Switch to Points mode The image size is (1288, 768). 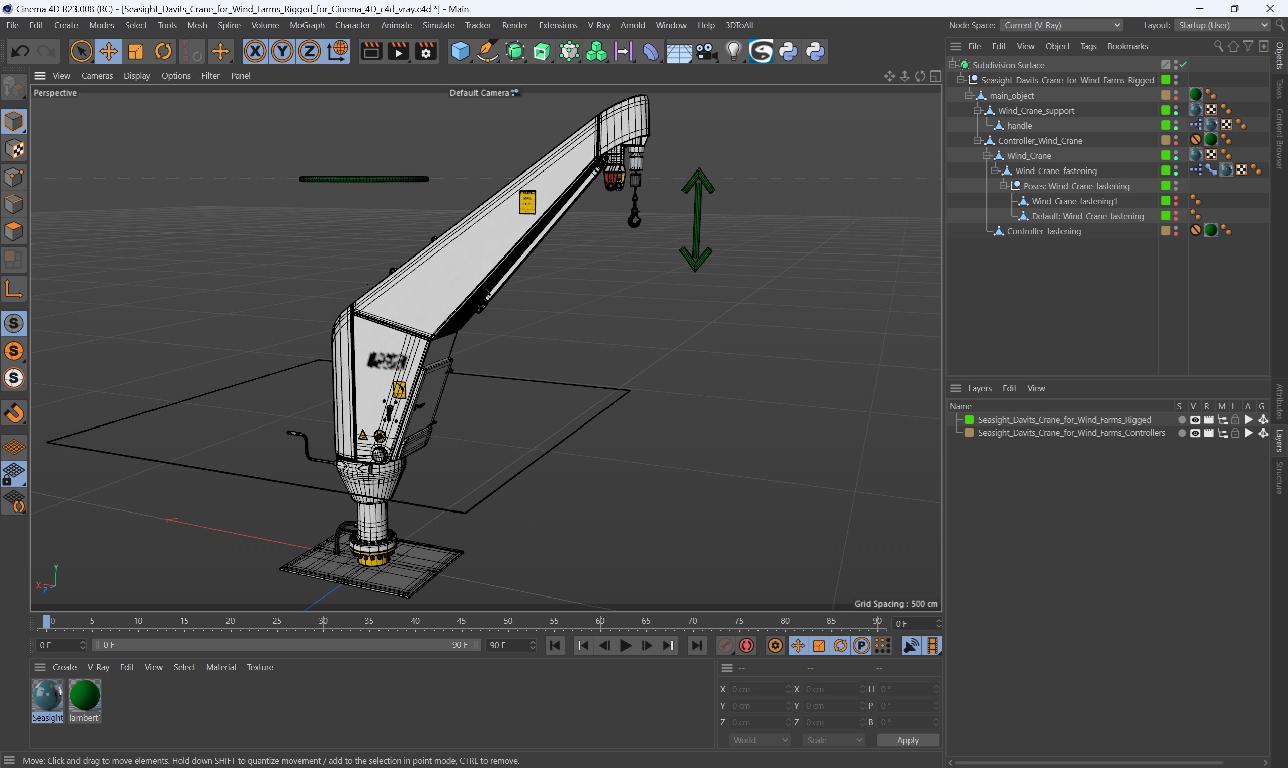pyautogui.click(x=14, y=177)
